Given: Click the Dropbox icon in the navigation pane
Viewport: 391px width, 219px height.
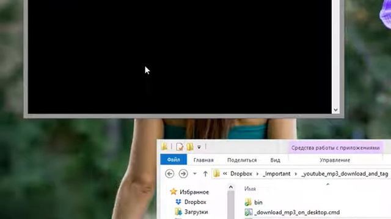Looking at the screenshot, I should click(178, 202).
